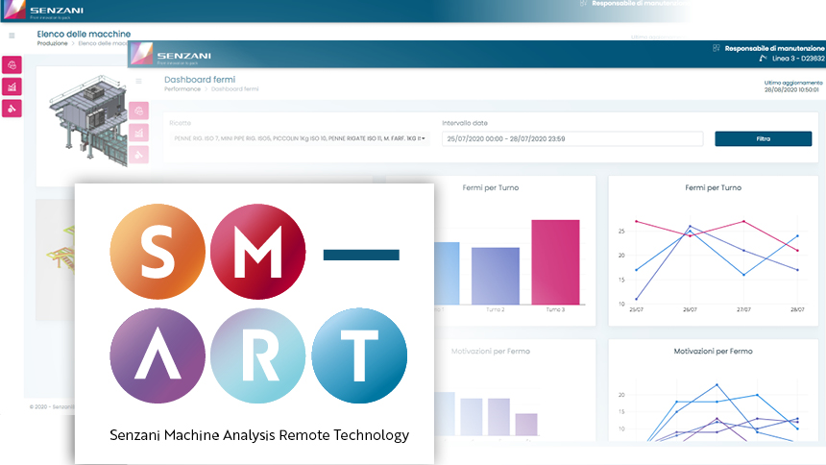Click Ultimo aggiornamento timestamp text

click(793, 86)
